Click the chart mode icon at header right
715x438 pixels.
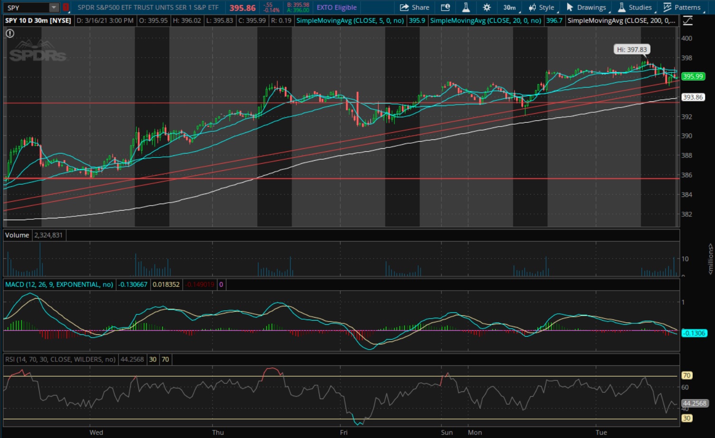click(x=687, y=21)
